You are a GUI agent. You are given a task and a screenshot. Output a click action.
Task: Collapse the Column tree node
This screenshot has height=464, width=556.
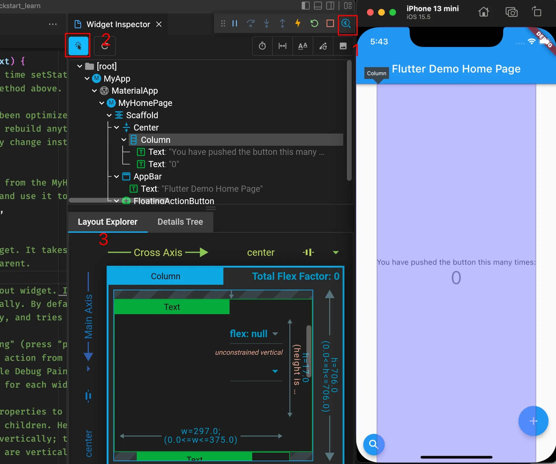click(x=124, y=140)
